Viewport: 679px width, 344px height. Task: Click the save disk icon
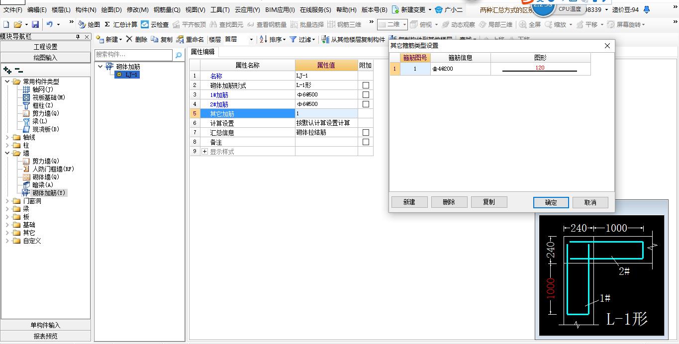(35, 24)
